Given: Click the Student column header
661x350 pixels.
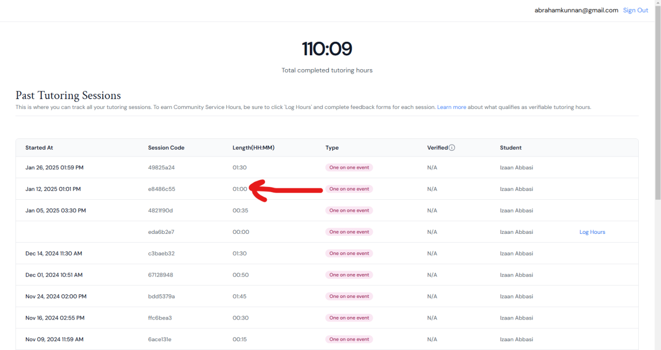Looking at the screenshot, I should (510, 148).
